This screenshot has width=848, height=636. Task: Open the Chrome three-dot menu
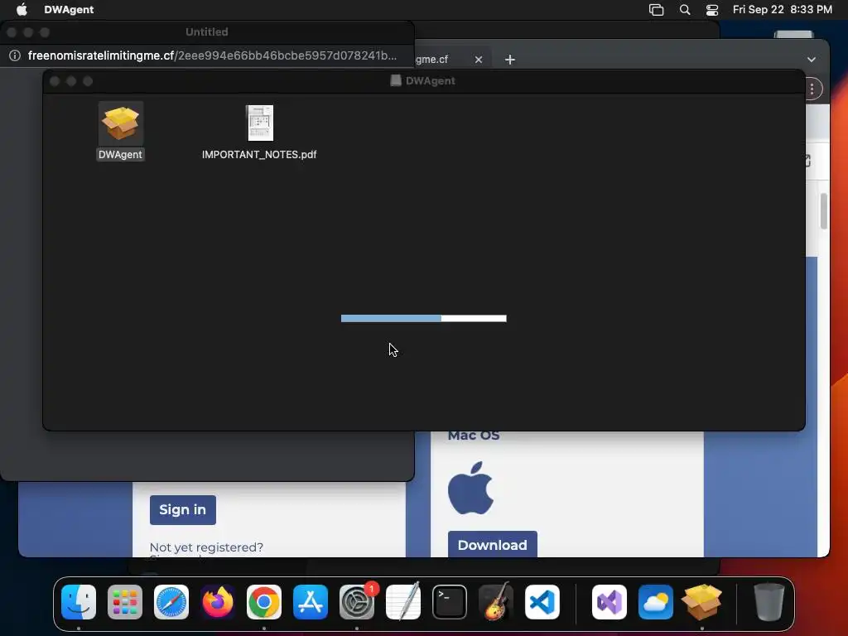coord(812,89)
